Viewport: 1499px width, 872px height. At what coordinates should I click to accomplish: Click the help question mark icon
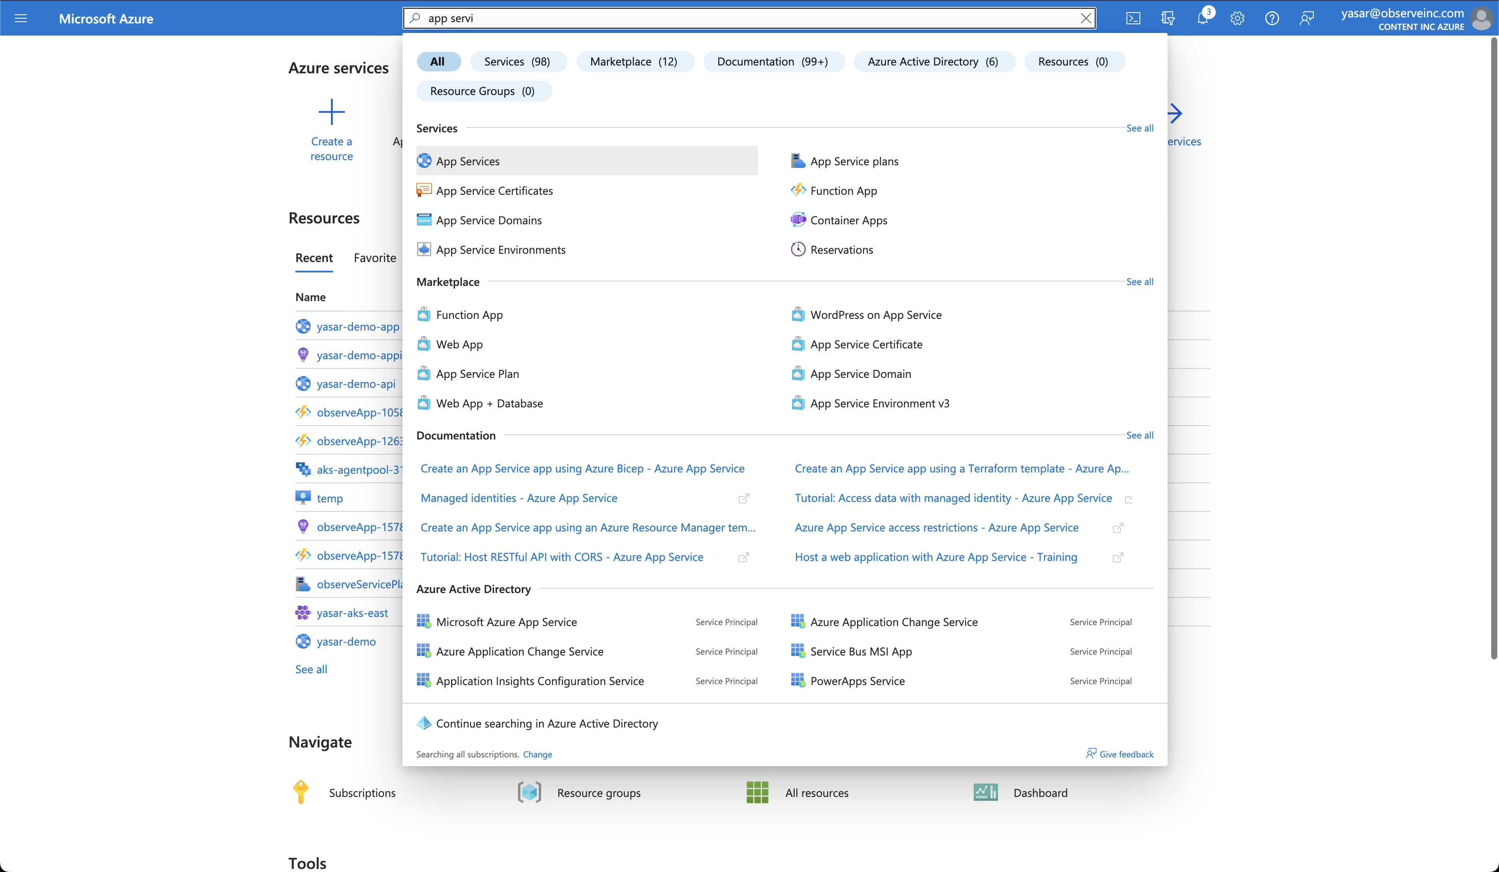[x=1272, y=19]
